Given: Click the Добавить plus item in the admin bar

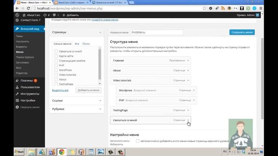Looking at the screenshot, I should click(x=70, y=15).
